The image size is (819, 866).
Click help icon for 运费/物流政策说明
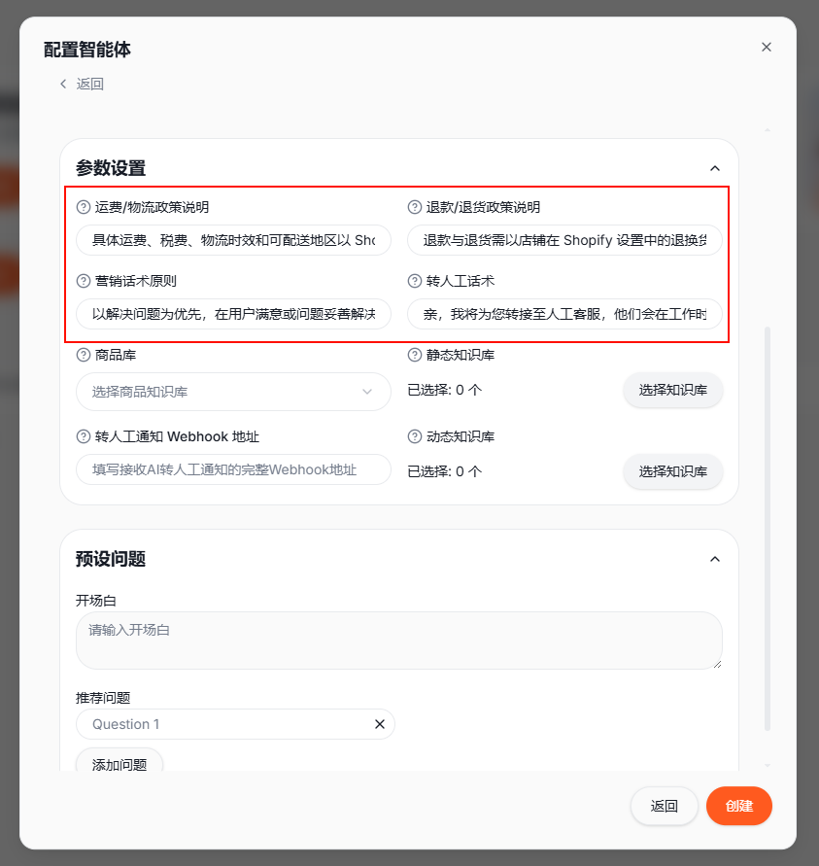pyautogui.click(x=84, y=207)
